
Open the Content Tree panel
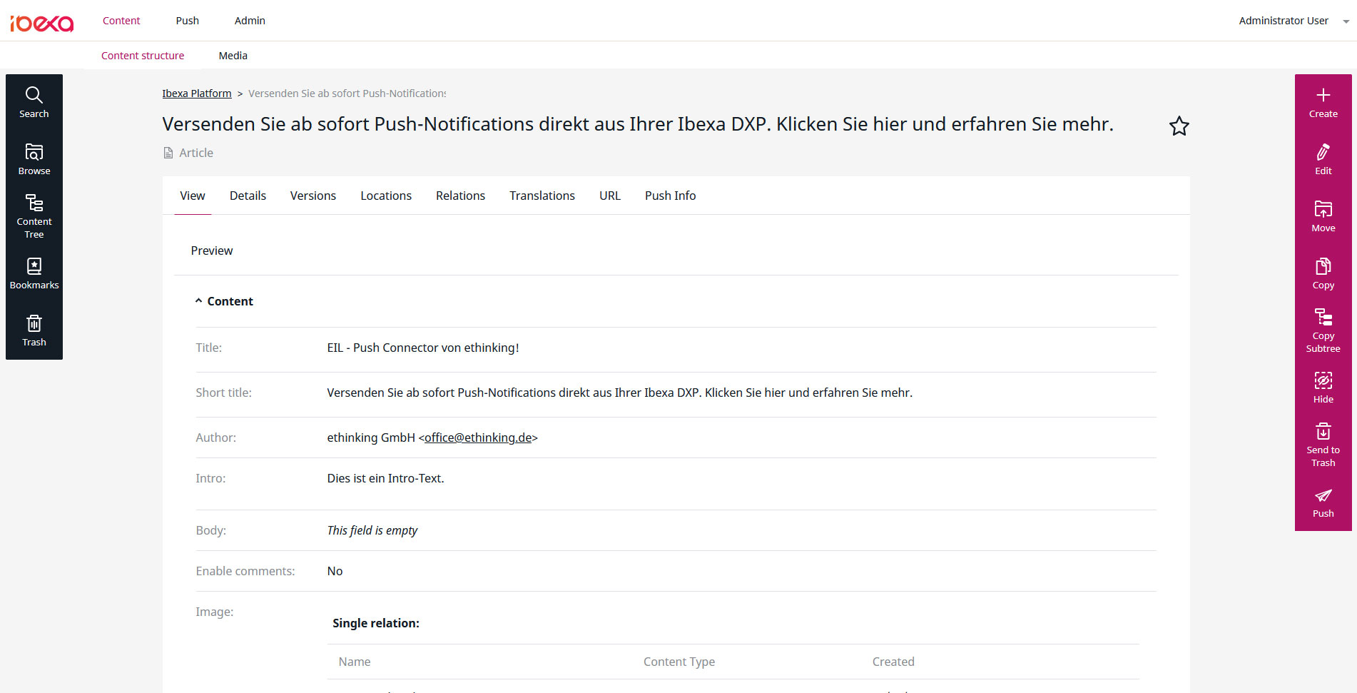tap(34, 217)
